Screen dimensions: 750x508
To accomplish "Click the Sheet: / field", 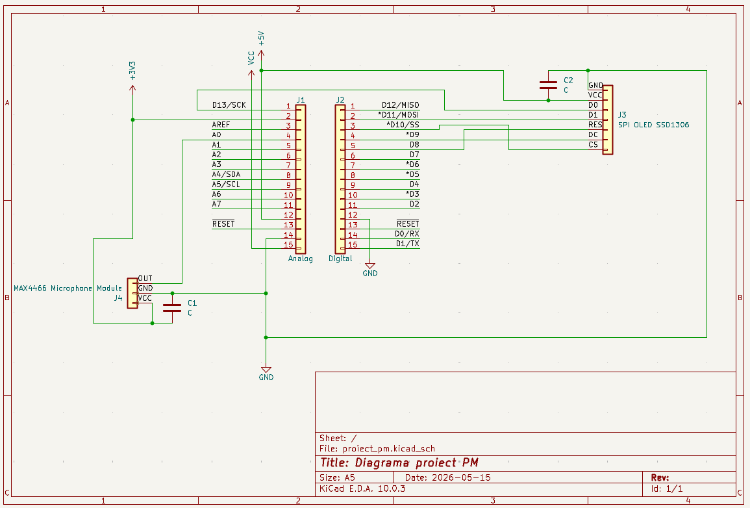I will pyautogui.click(x=338, y=438).
